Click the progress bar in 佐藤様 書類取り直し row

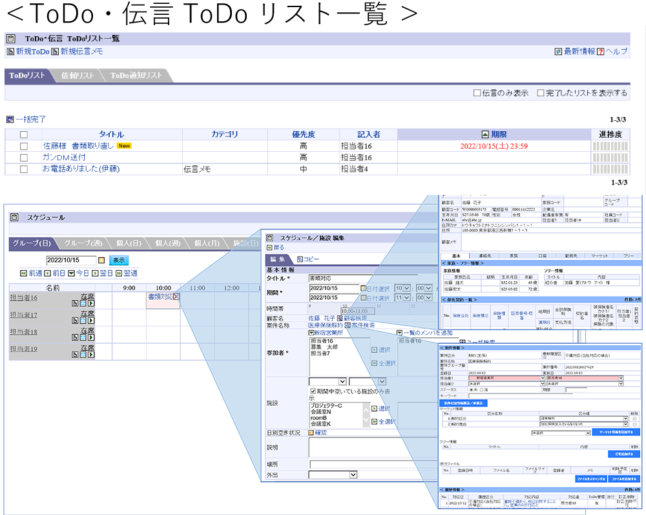point(610,146)
